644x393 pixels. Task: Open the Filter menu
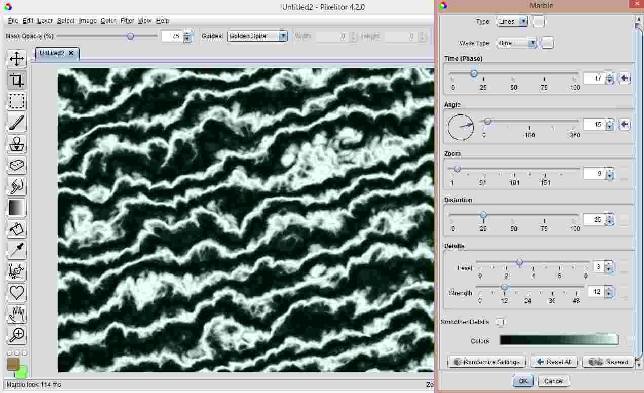(x=127, y=21)
